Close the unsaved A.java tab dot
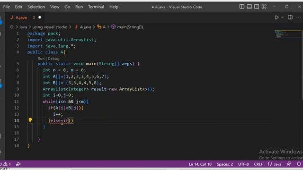Viewport: 303px width, 170px height. point(40,17)
